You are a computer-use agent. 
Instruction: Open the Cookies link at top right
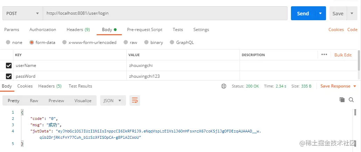click(336, 30)
